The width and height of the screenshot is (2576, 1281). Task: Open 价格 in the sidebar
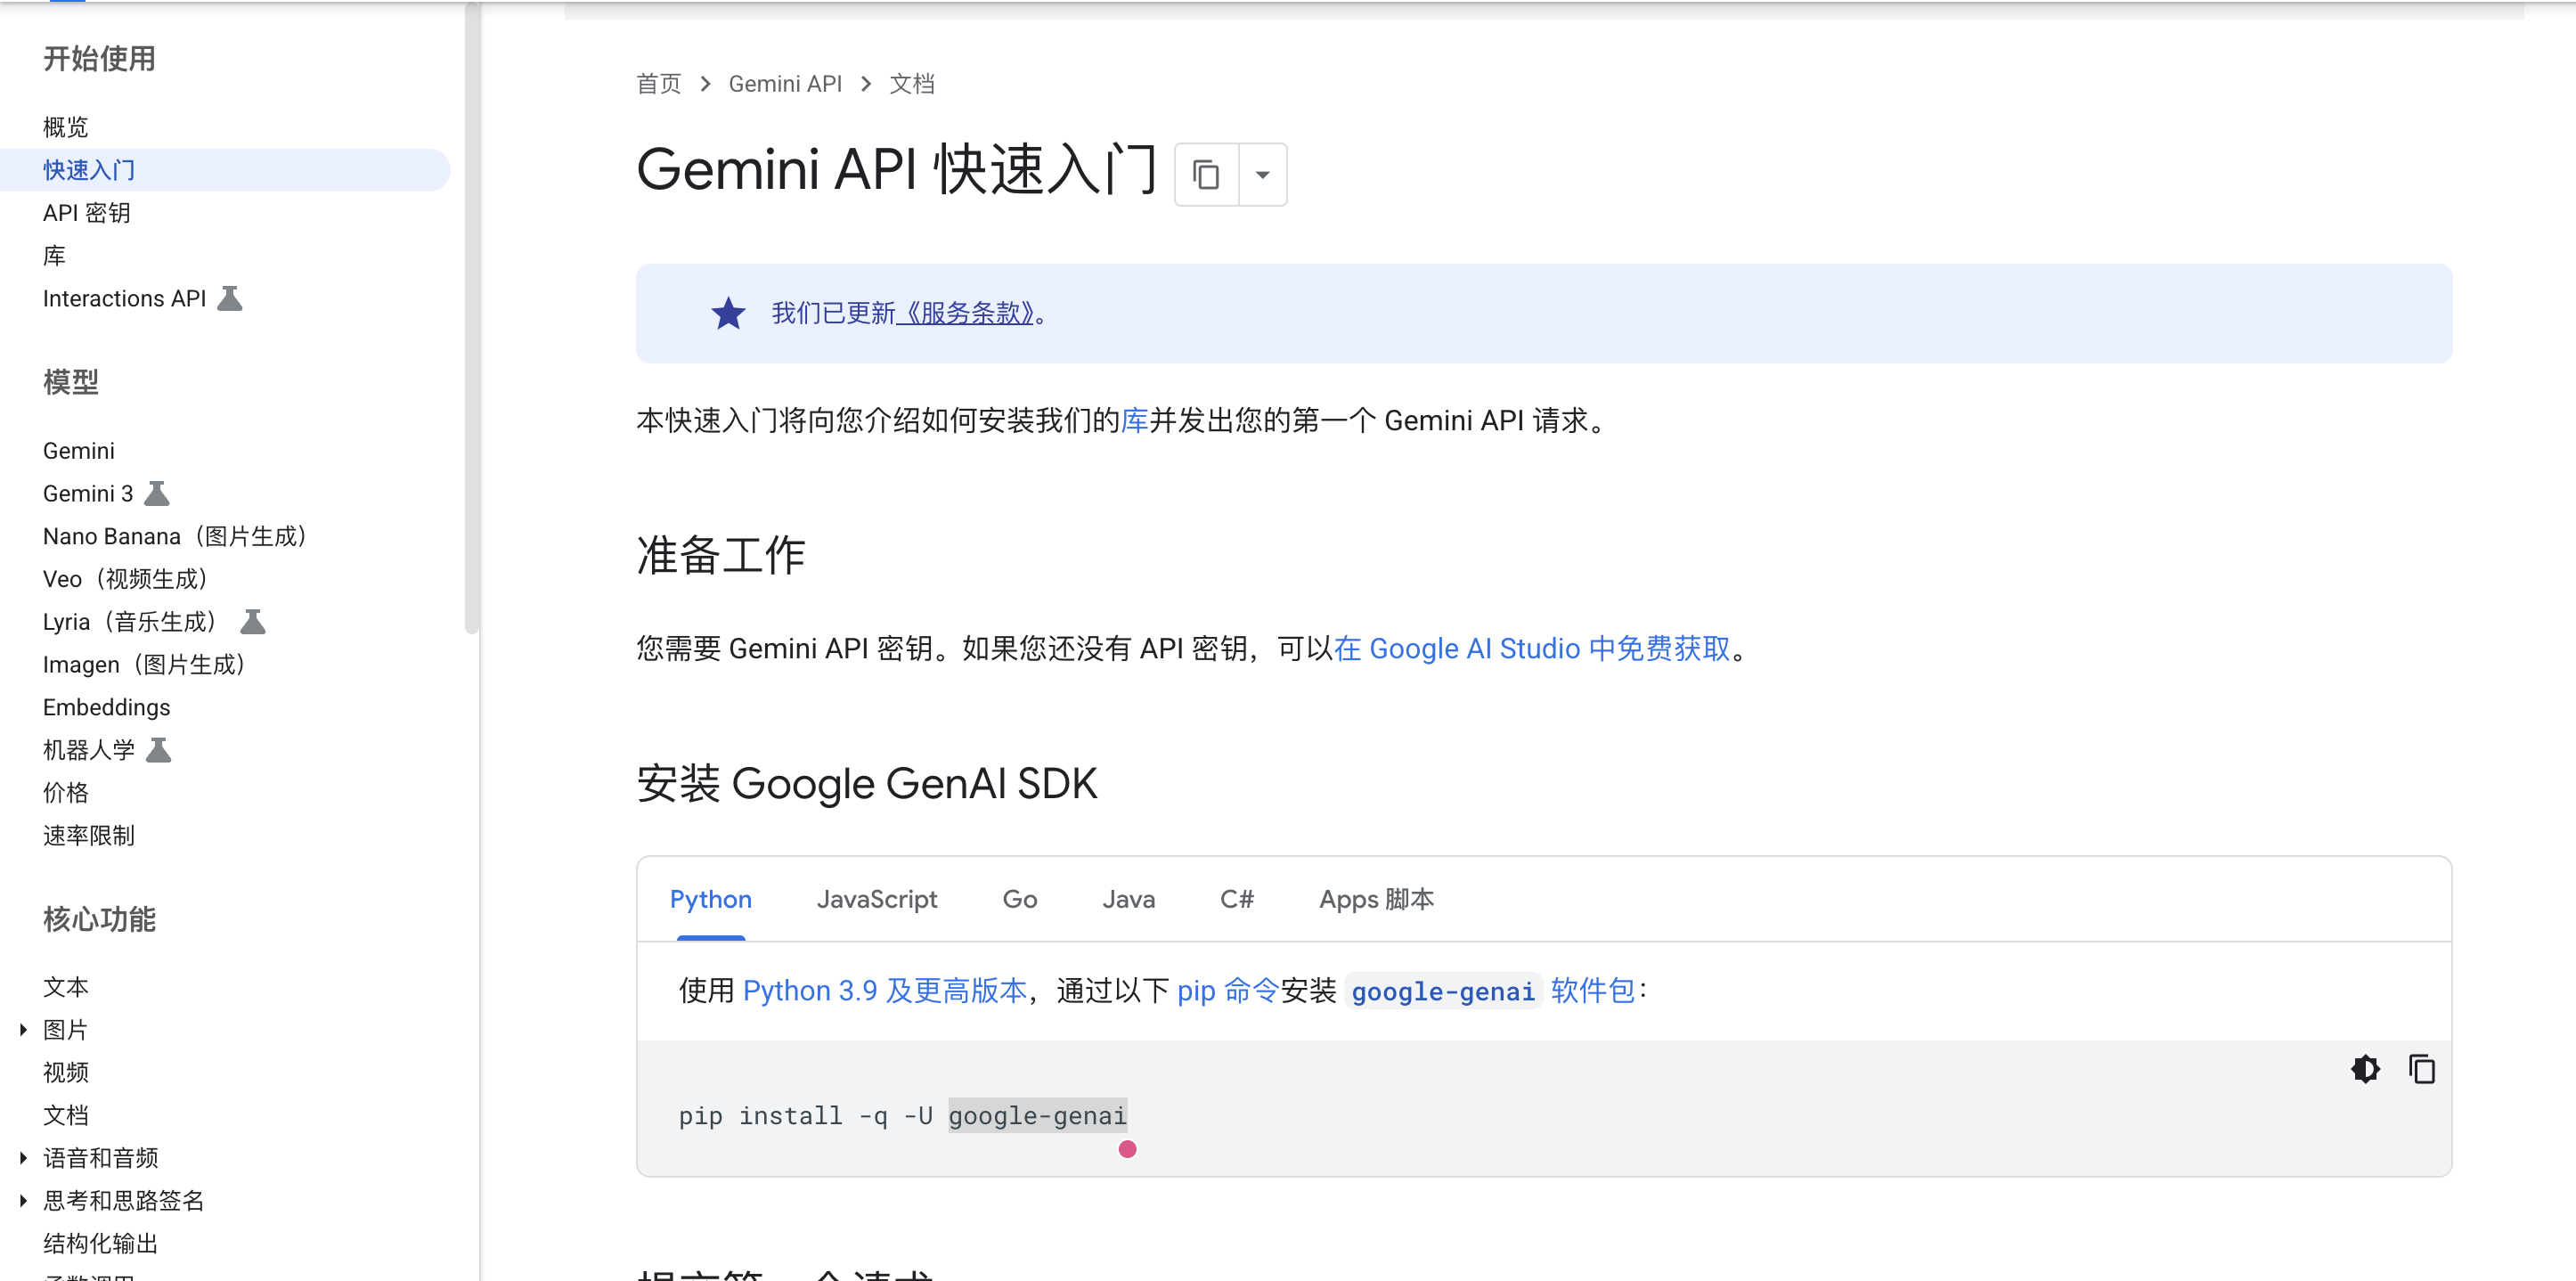(x=66, y=792)
